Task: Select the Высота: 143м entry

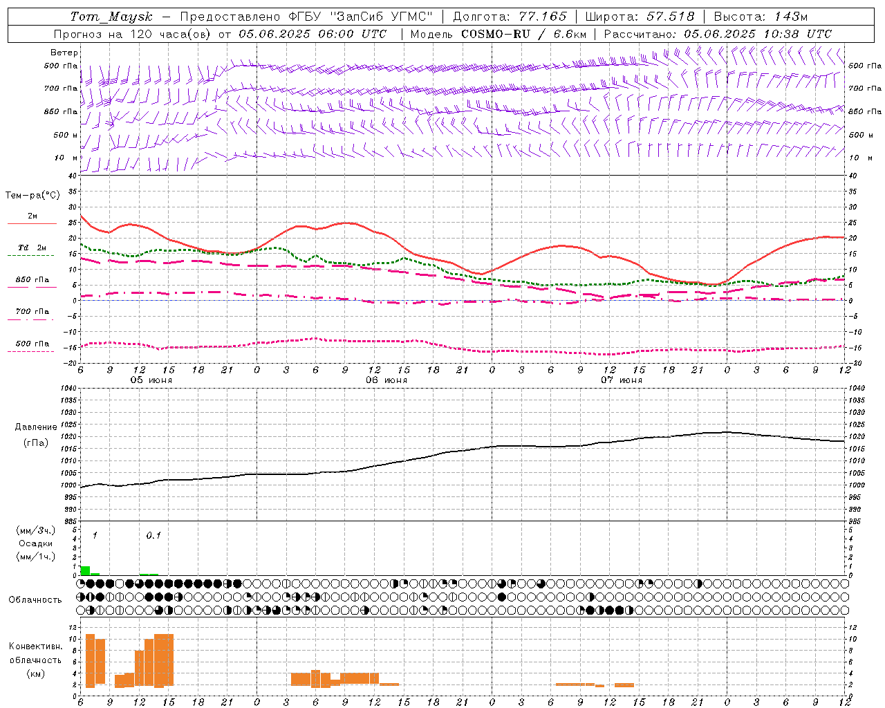Action: [x=761, y=17]
